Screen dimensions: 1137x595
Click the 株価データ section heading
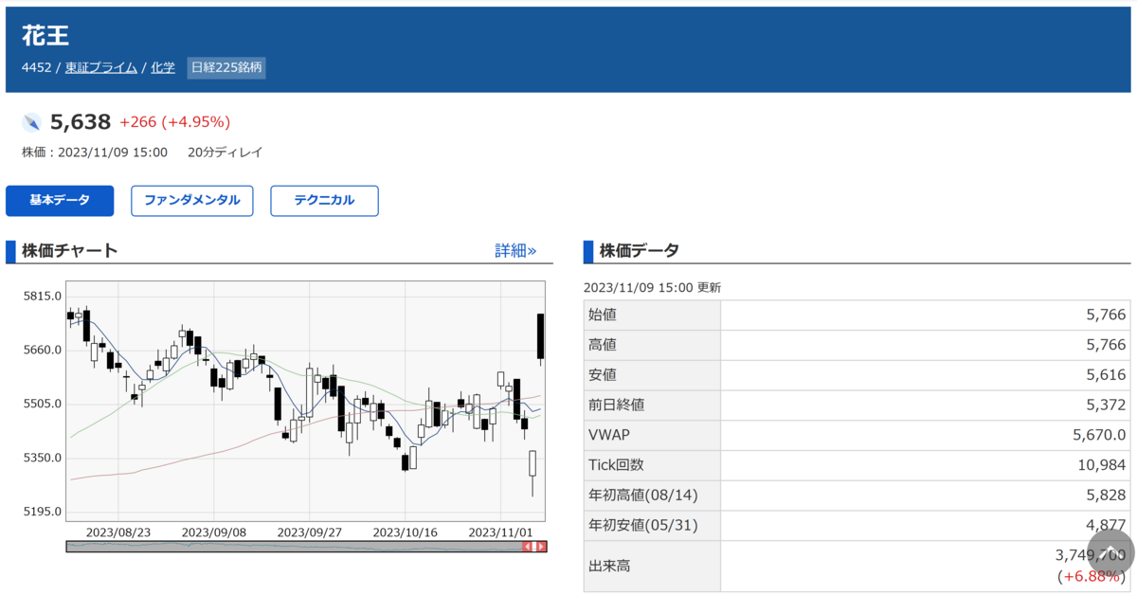(640, 251)
